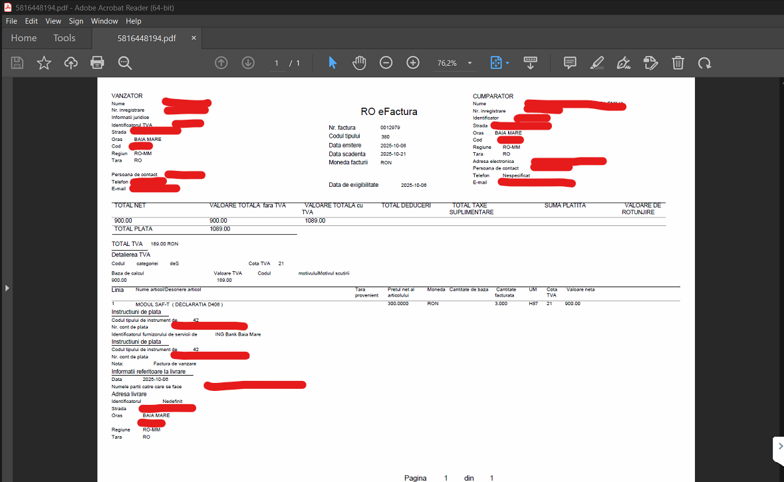The height and width of the screenshot is (482, 784).
Task: Open the Sign menu
Action: (76, 21)
